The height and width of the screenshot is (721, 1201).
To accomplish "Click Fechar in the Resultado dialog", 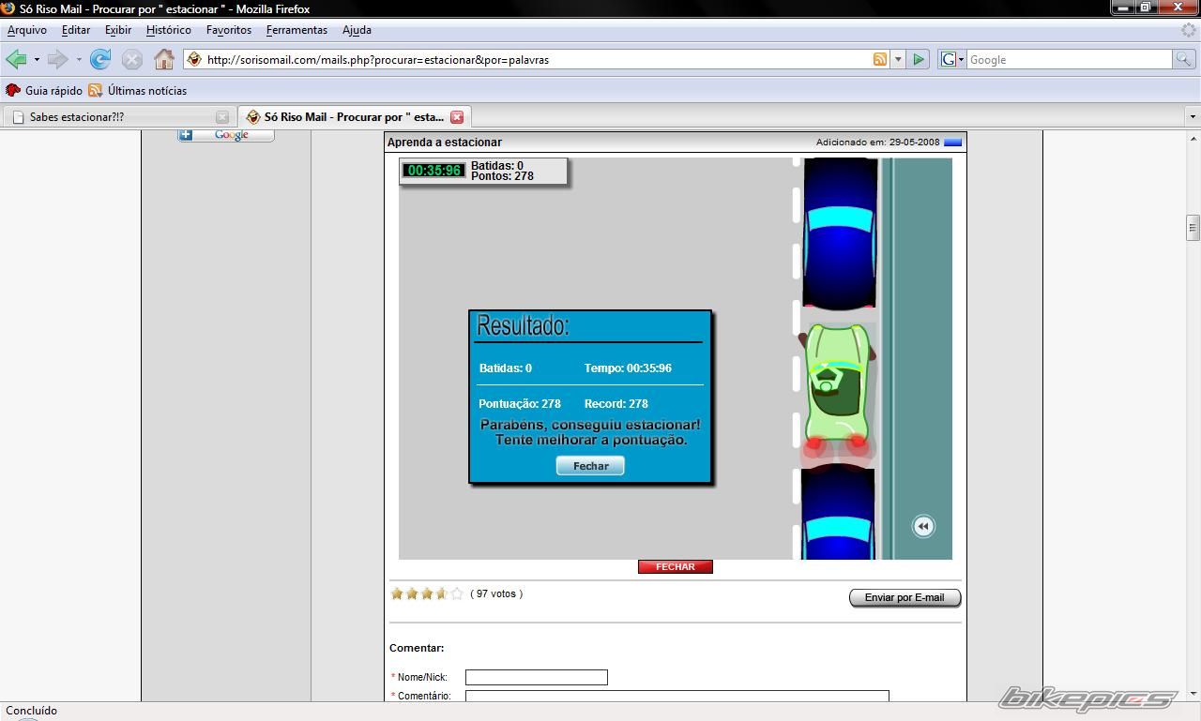I will [x=590, y=466].
